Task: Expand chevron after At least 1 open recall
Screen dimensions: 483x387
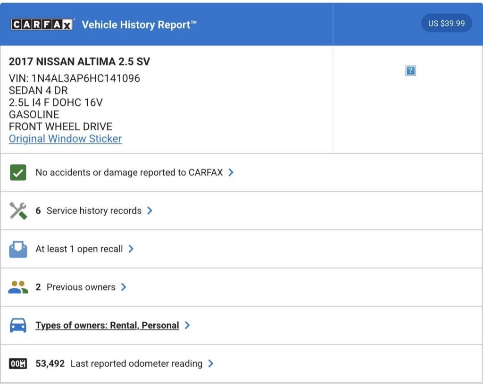Action: [x=131, y=249]
